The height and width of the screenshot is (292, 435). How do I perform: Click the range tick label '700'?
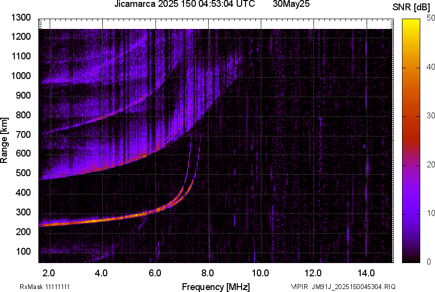23,134
